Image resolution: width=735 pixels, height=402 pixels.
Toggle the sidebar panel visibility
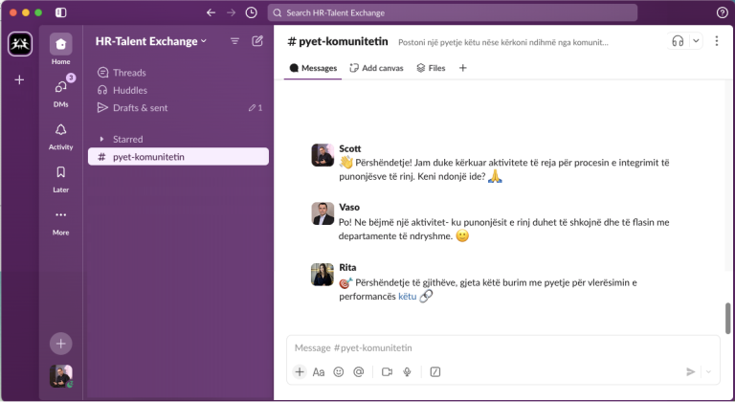(x=61, y=12)
